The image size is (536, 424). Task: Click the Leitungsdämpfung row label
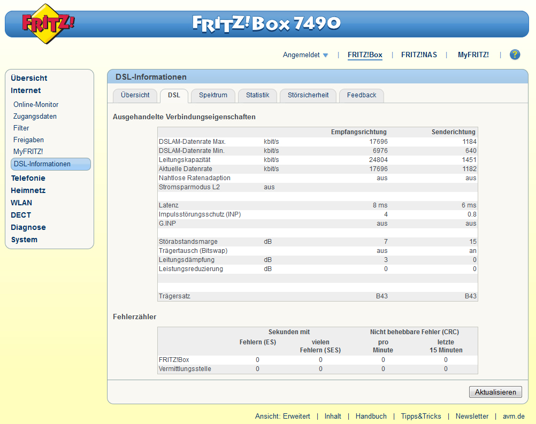(187, 260)
